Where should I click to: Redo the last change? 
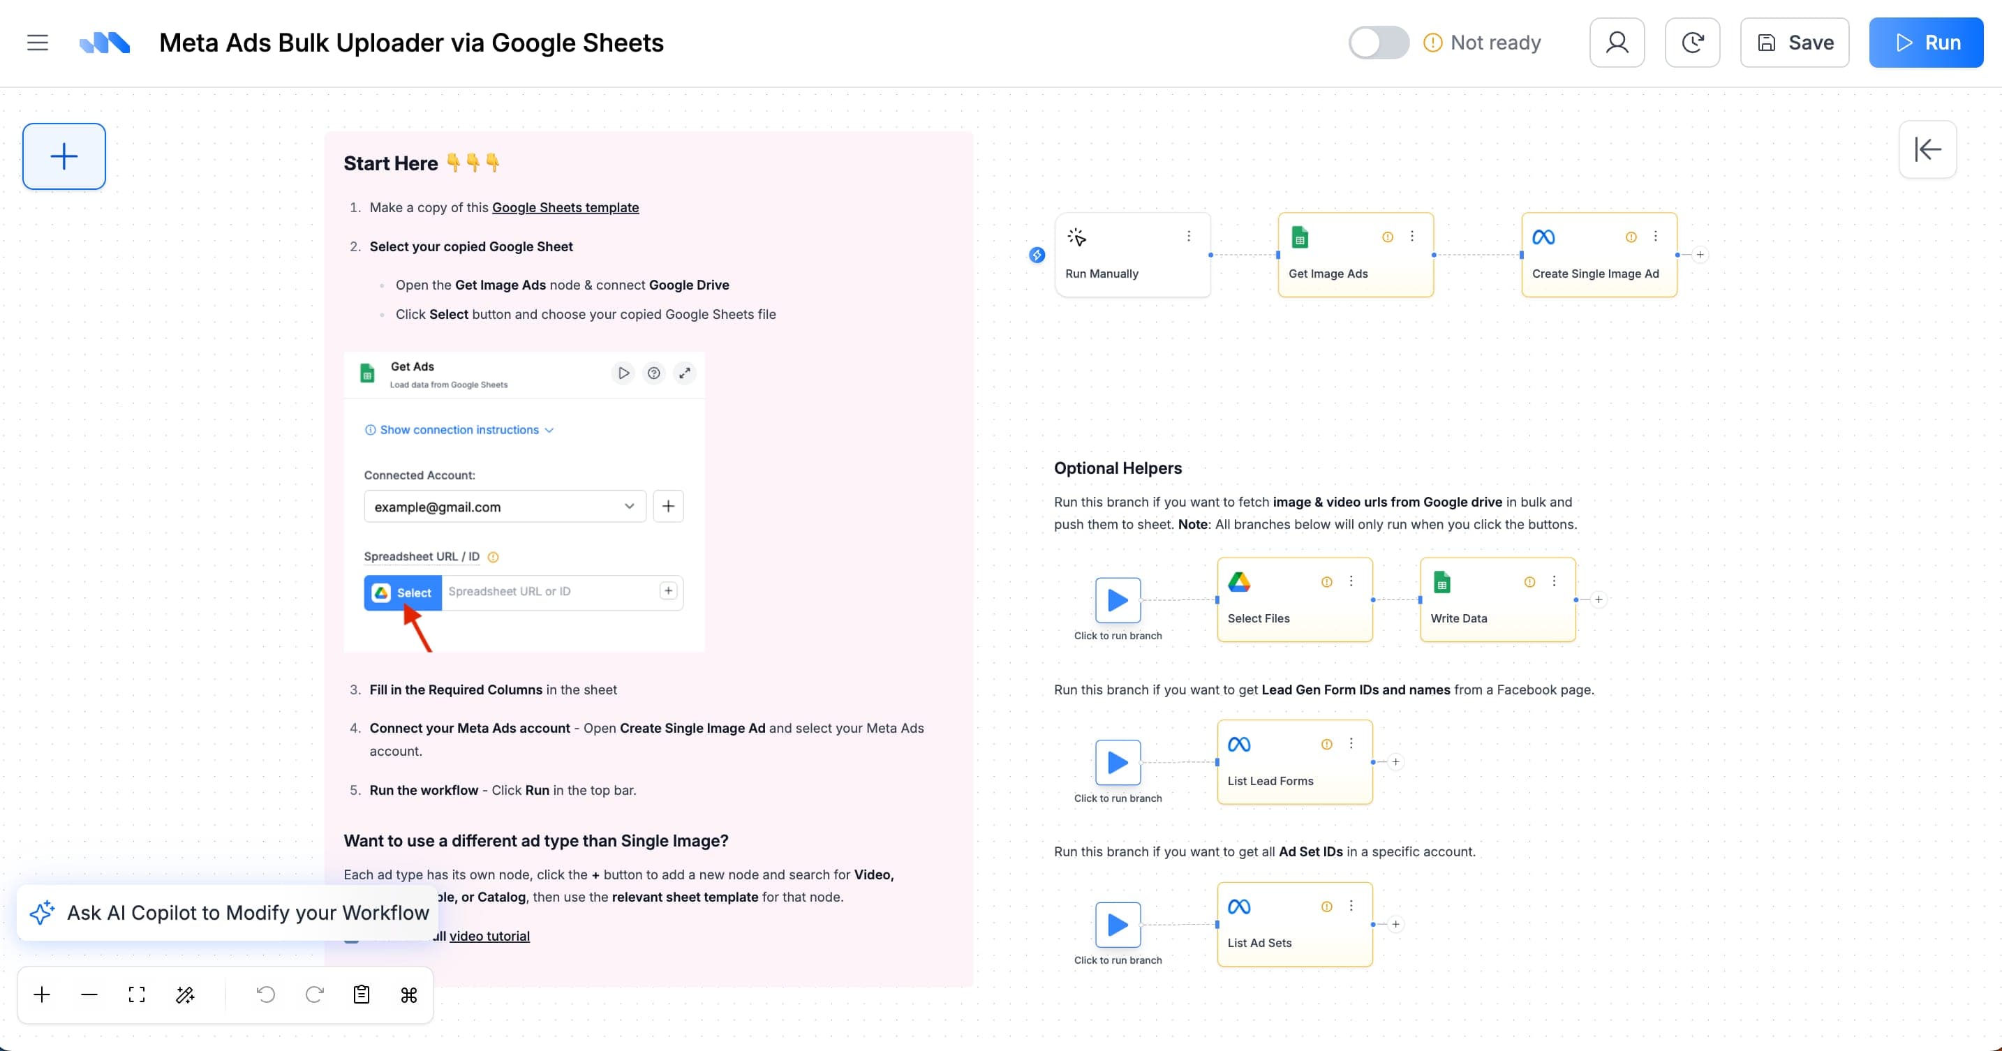point(314,994)
